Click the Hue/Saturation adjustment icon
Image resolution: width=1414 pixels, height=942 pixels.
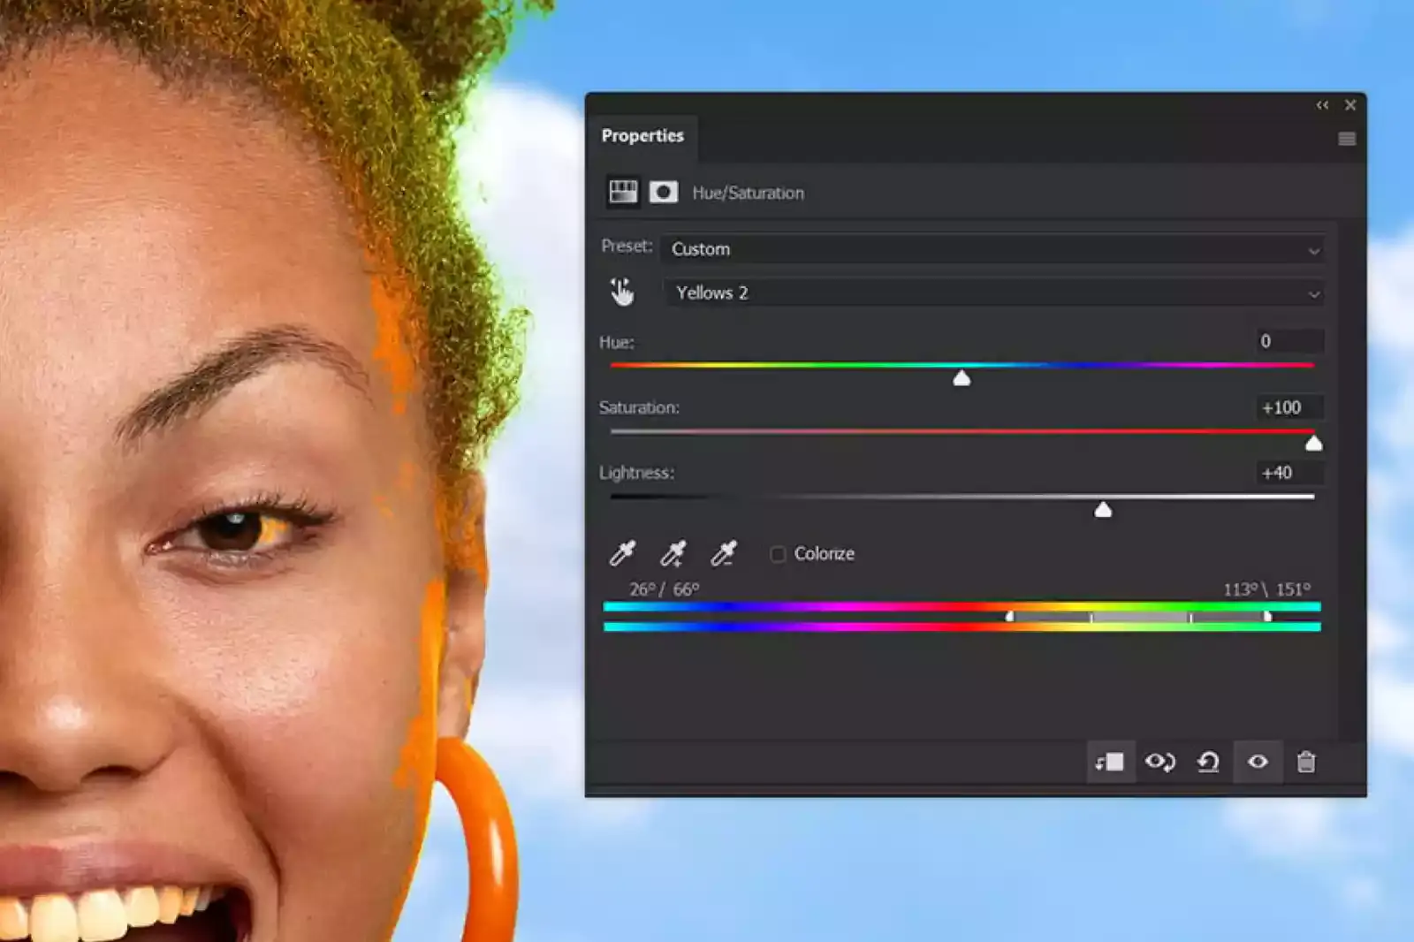[623, 192]
